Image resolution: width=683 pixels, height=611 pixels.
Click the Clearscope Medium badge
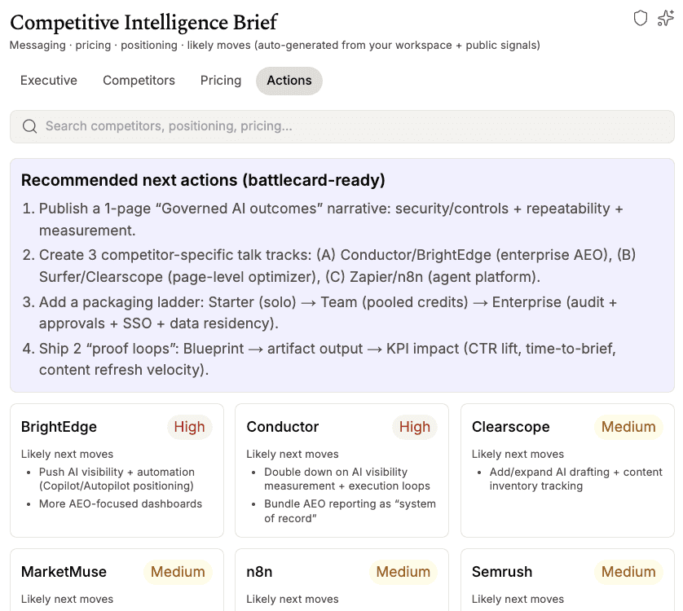click(x=628, y=427)
